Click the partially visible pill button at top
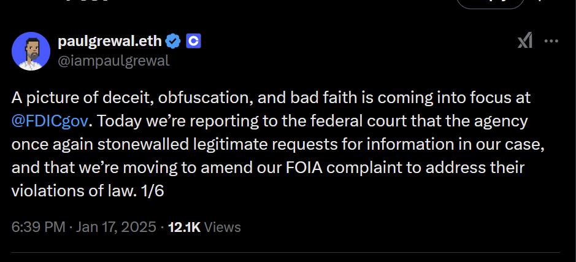576x262 pixels. pyautogui.click(x=490, y=3)
